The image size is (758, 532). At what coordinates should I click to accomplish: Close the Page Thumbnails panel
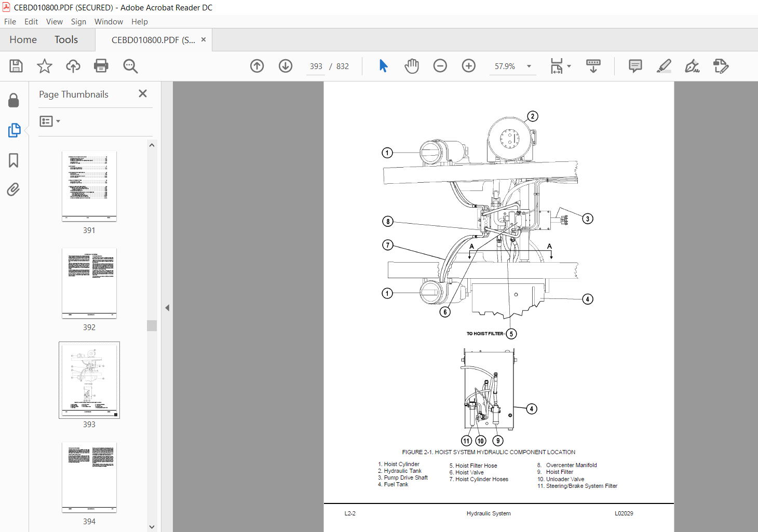pyautogui.click(x=143, y=93)
